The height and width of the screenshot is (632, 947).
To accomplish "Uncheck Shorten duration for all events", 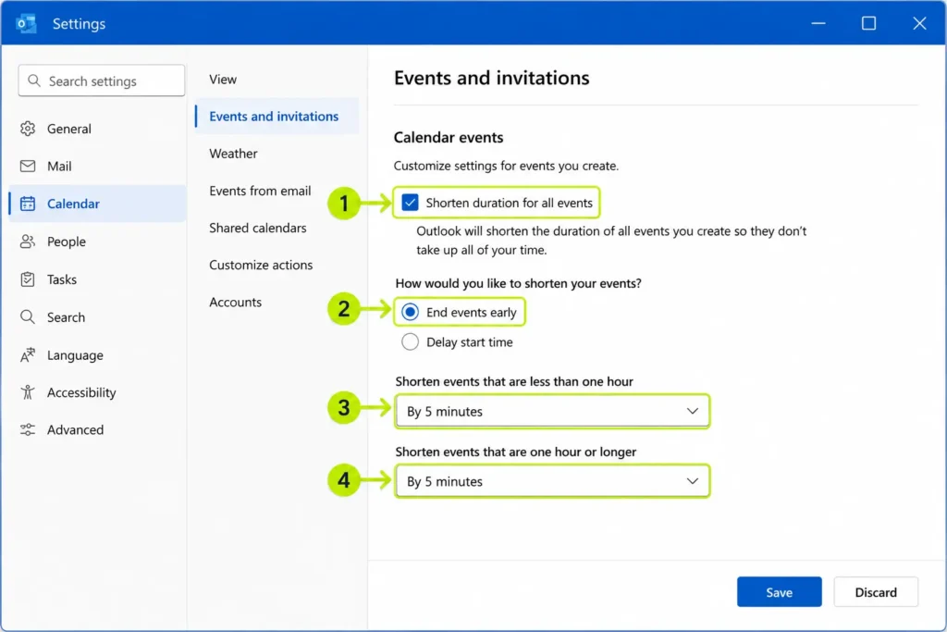I will (410, 203).
